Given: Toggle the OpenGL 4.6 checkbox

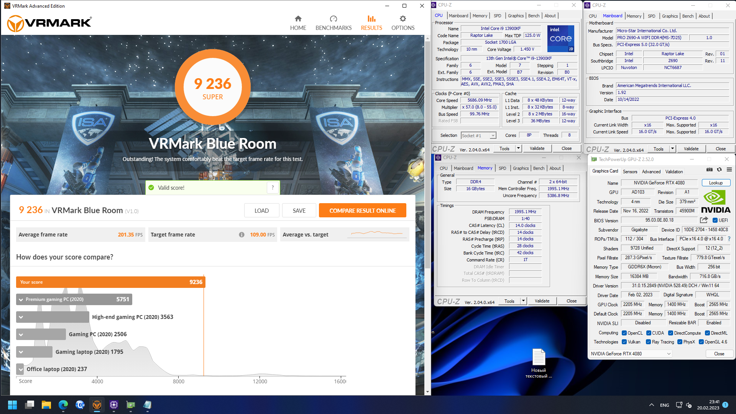Looking at the screenshot, I should click(x=701, y=342).
